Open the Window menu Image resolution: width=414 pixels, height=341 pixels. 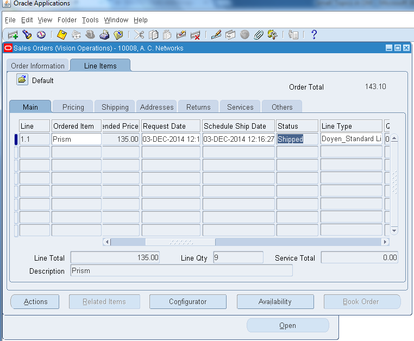click(116, 20)
